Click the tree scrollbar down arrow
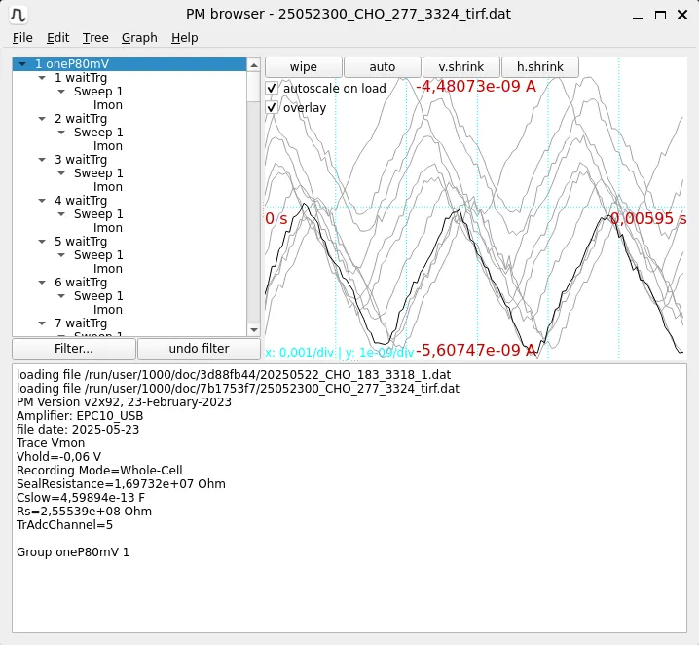 coord(254,330)
